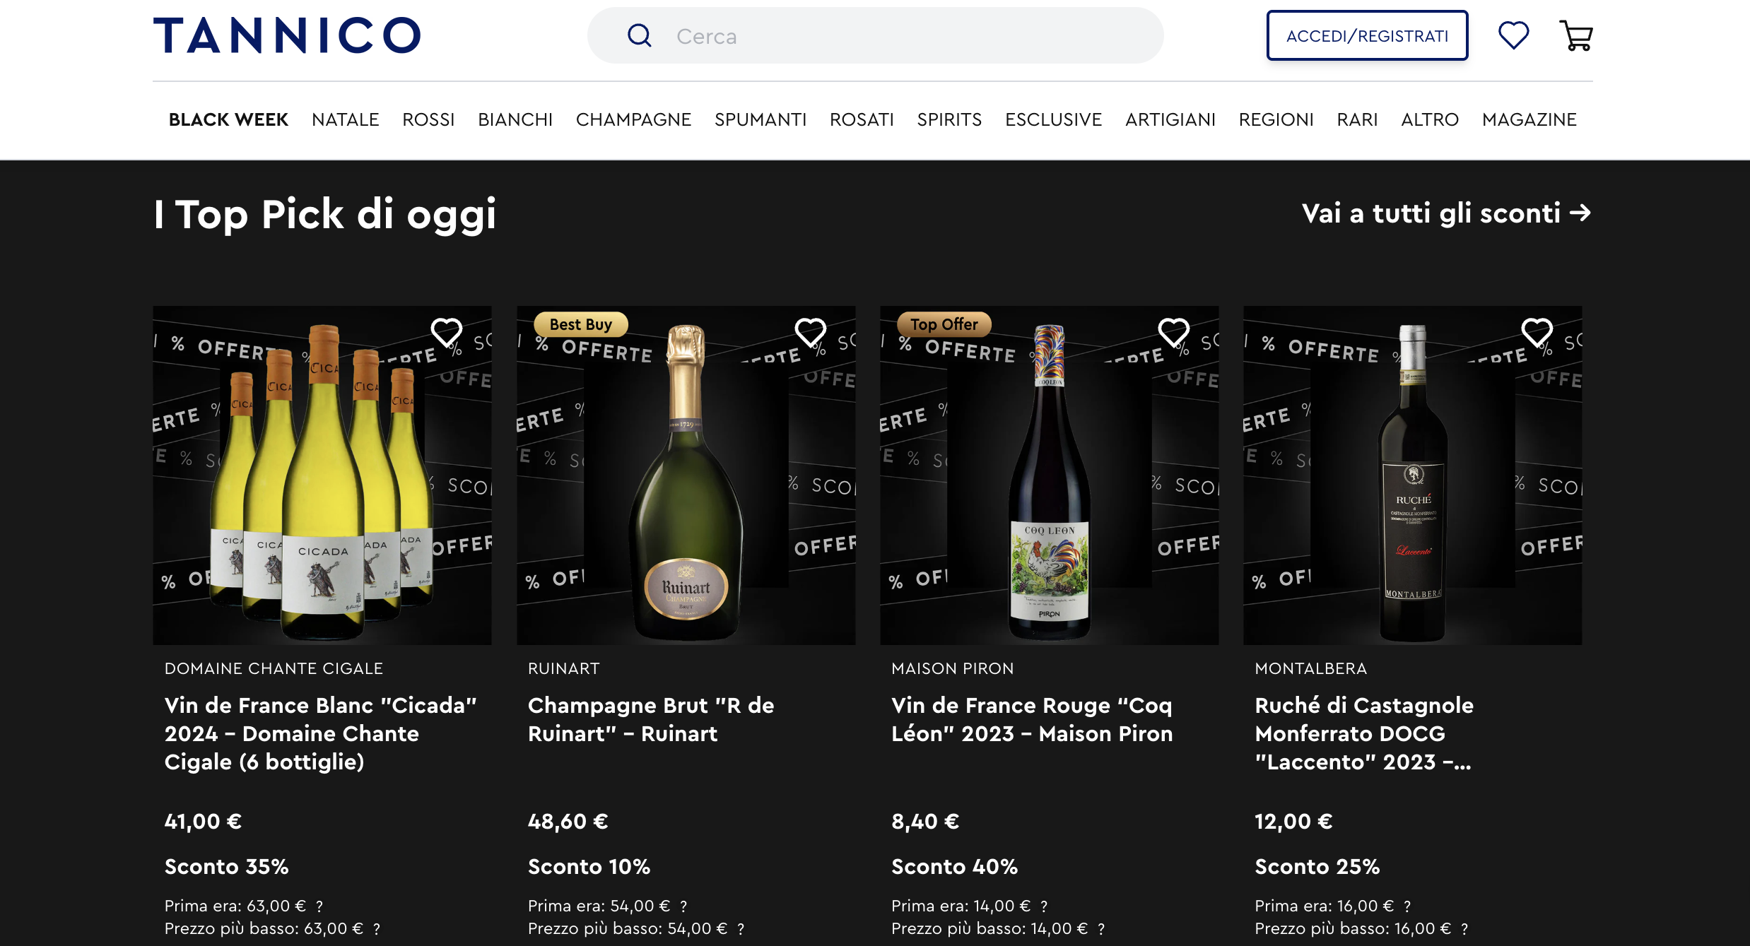Screen dimensions: 1750x946
Task: Click the ACCEDI/REGISTRATI button
Action: 1367,35
